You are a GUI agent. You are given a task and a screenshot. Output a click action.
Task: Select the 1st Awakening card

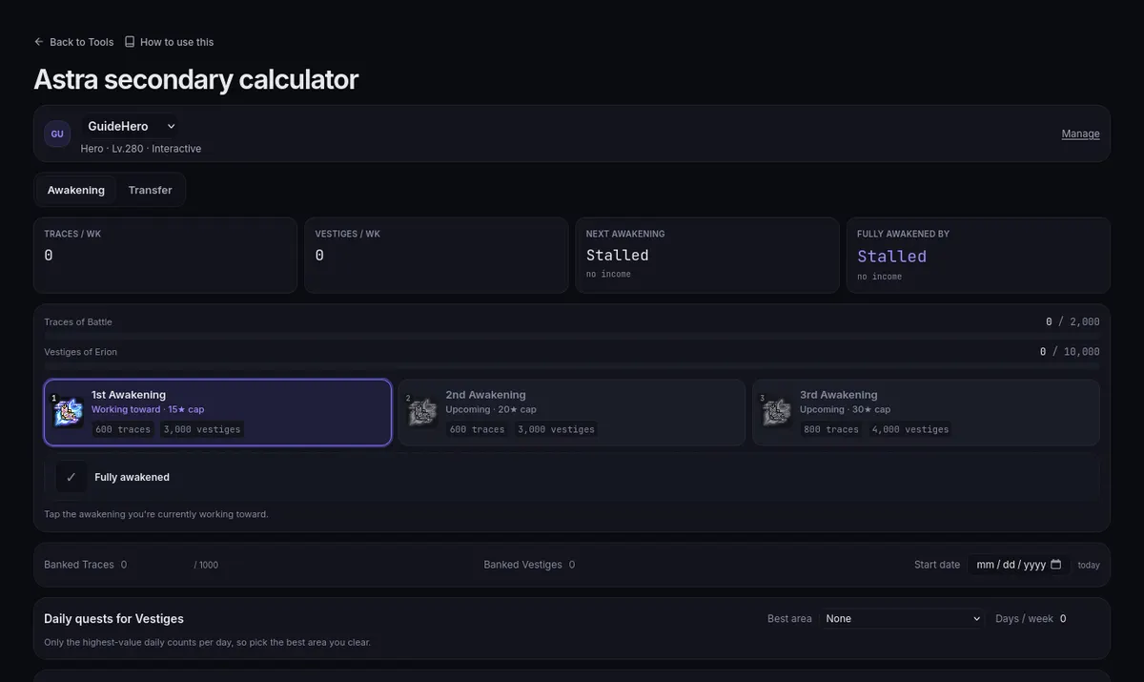coord(218,412)
